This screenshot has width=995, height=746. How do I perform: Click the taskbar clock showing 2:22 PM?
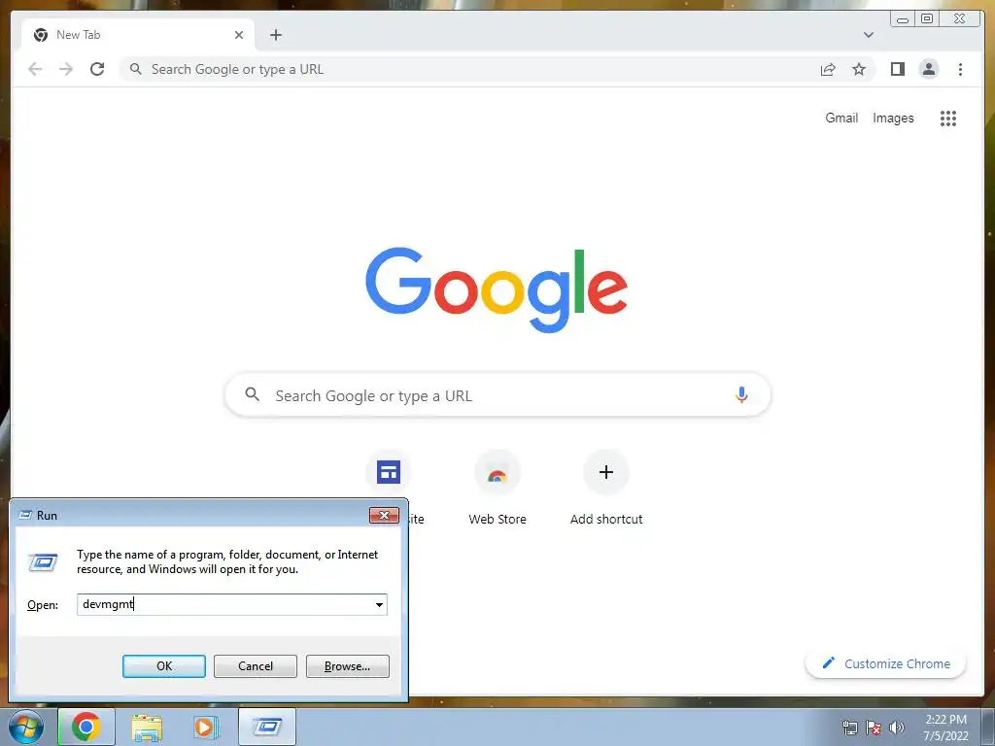[x=945, y=727]
